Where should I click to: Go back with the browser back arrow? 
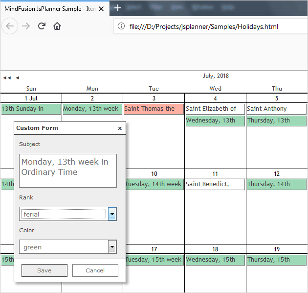pyautogui.click(x=10, y=26)
